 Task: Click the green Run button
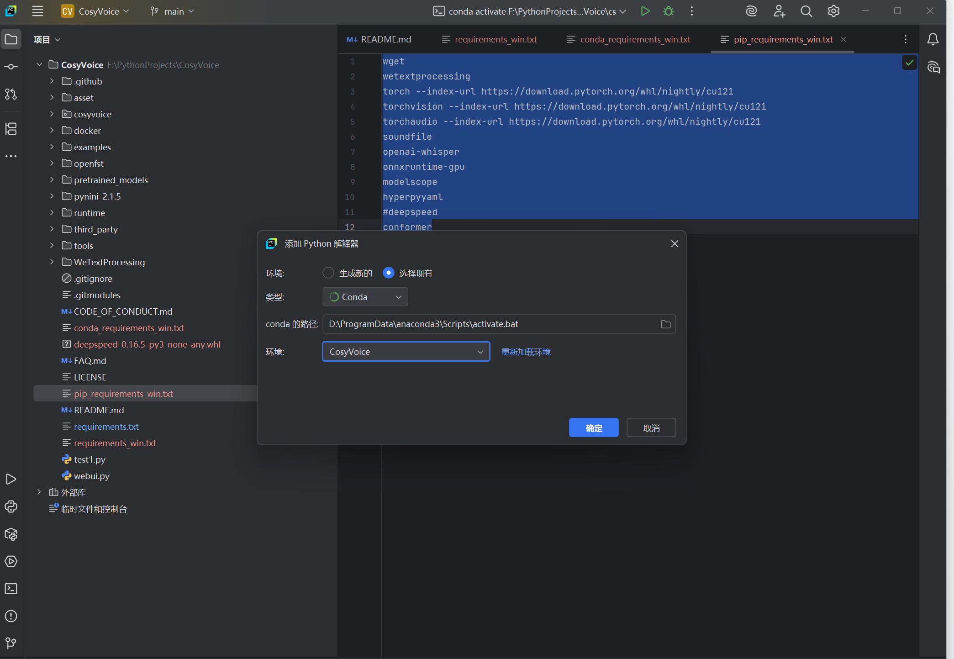point(645,11)
